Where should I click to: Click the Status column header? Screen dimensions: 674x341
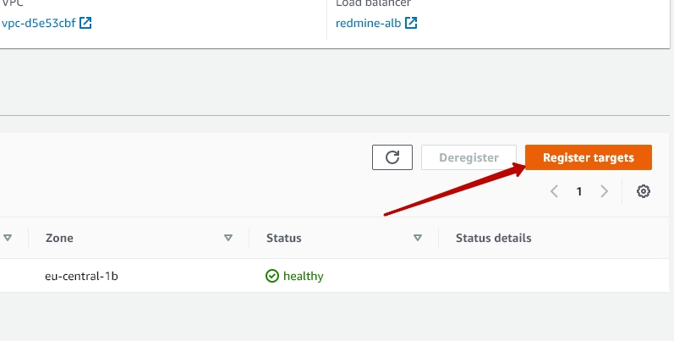pos(284,238)
